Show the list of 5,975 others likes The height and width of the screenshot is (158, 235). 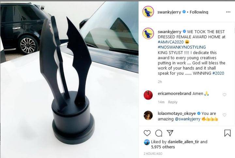coord(163,147)
